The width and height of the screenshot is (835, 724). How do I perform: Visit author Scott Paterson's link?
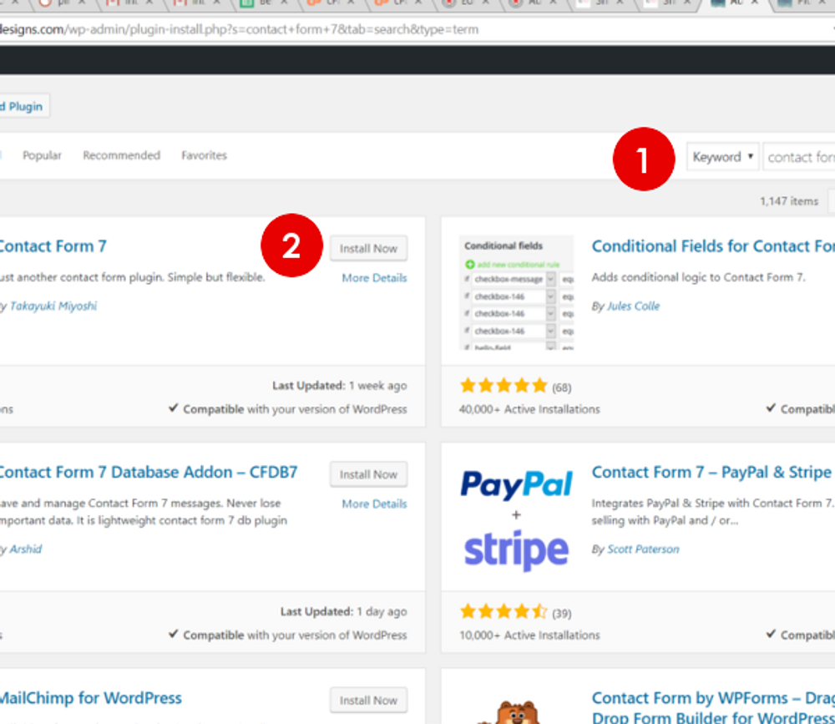643,549
